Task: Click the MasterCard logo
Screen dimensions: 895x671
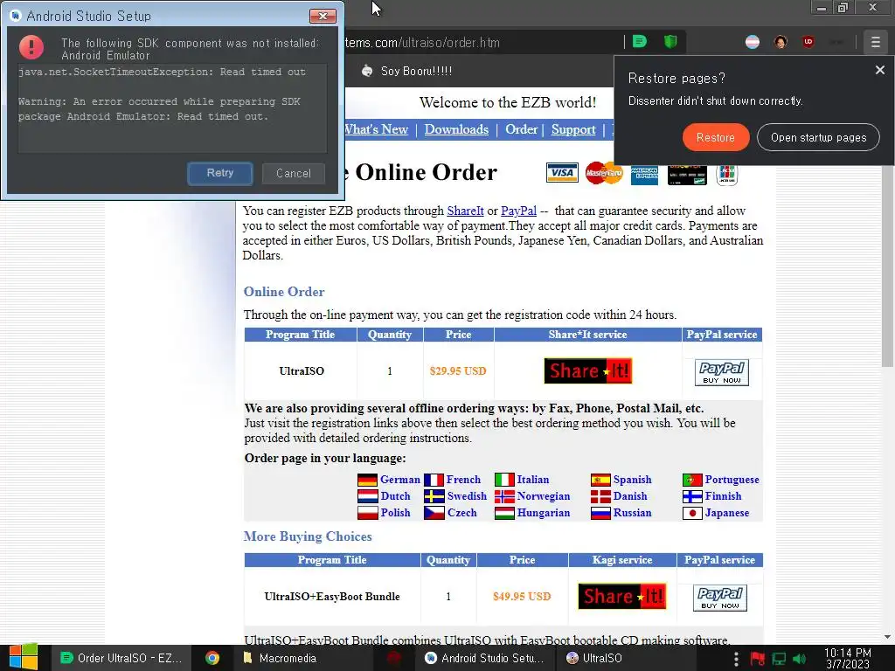Action: click(604, 173)
